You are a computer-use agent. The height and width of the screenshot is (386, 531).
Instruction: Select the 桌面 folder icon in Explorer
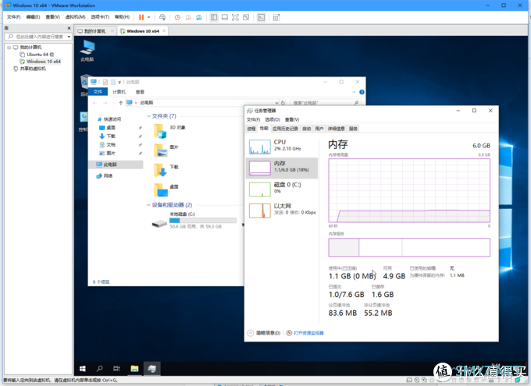[160, 190]
